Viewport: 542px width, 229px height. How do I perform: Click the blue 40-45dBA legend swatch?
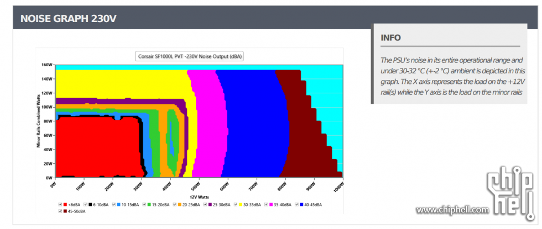click(301, 205)
